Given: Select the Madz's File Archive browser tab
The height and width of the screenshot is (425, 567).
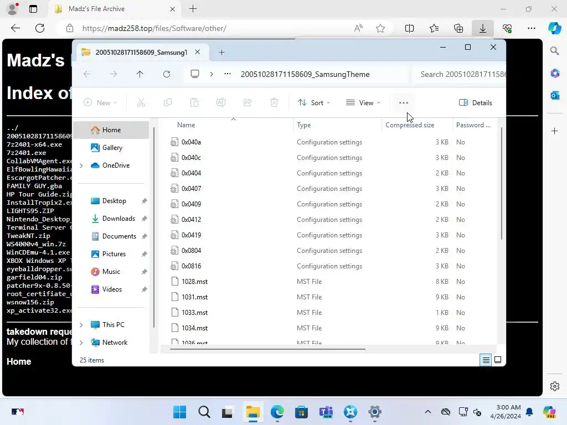Looking at the screenshot, I should [x=115, y=9].
